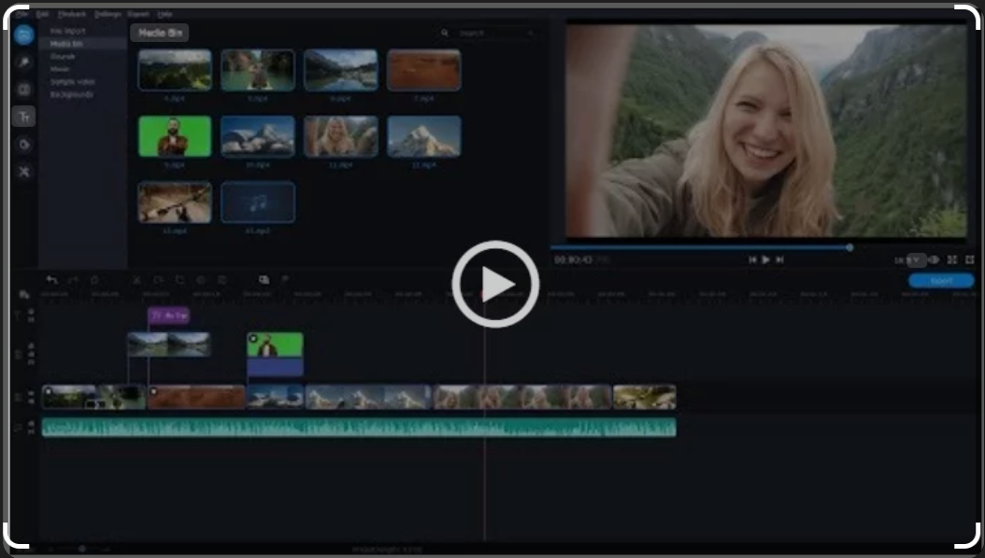Select Sample Video in the media list
985x558 pixels.
tap(69, 80)
